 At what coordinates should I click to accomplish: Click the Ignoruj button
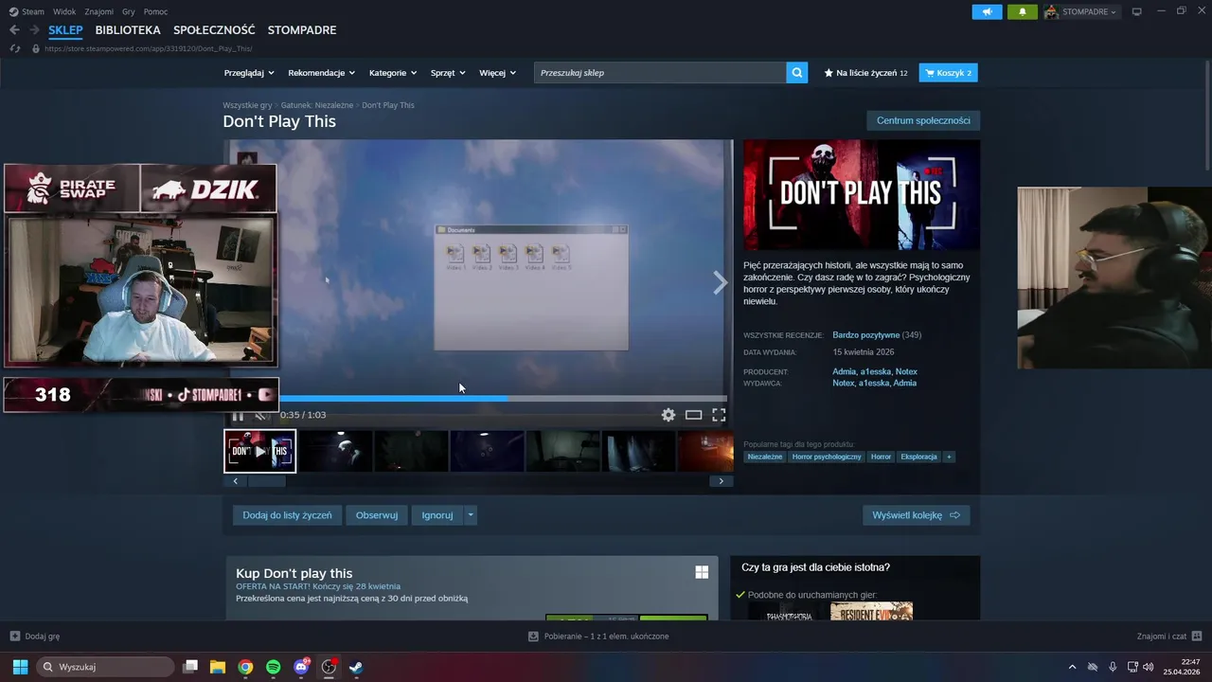(x=437, y=515)
